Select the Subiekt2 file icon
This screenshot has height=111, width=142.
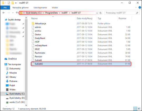coord(33,64)
